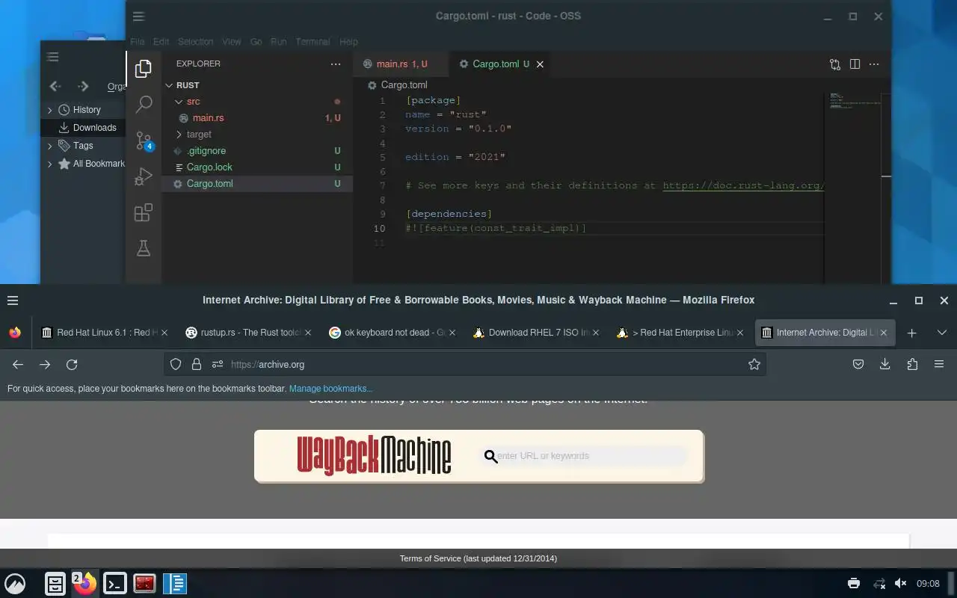Switch to ok keyboard not dead tab
957x598 pixels.
tap(391, 333)
